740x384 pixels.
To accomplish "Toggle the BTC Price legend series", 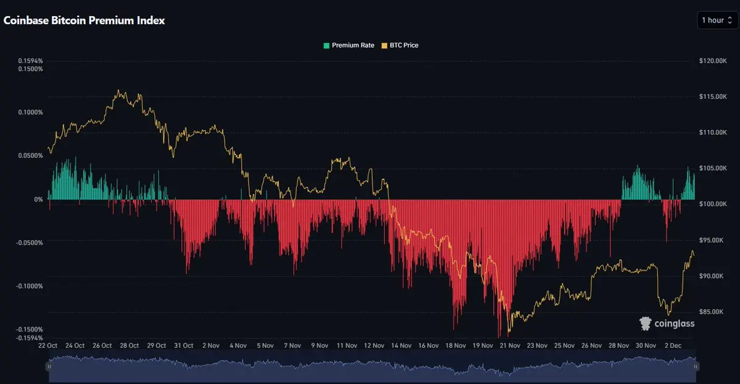I will (400, 45).
